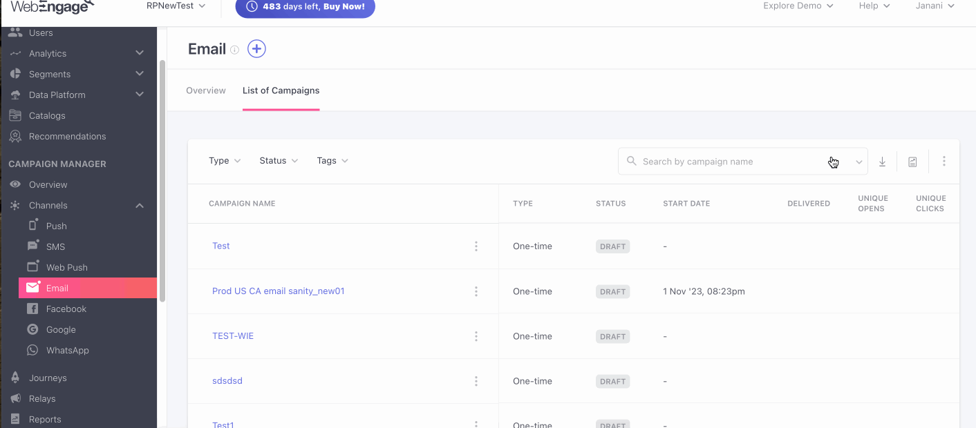The image size is (976, 428).
Task: Expand the Analytics sidebar section
Action: 140,53
